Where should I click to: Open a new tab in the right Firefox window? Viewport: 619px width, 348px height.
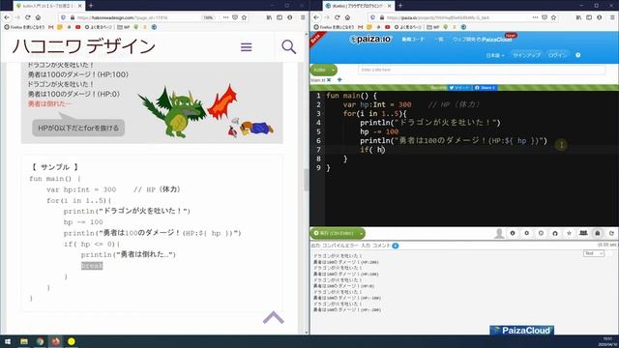(399, 6)
